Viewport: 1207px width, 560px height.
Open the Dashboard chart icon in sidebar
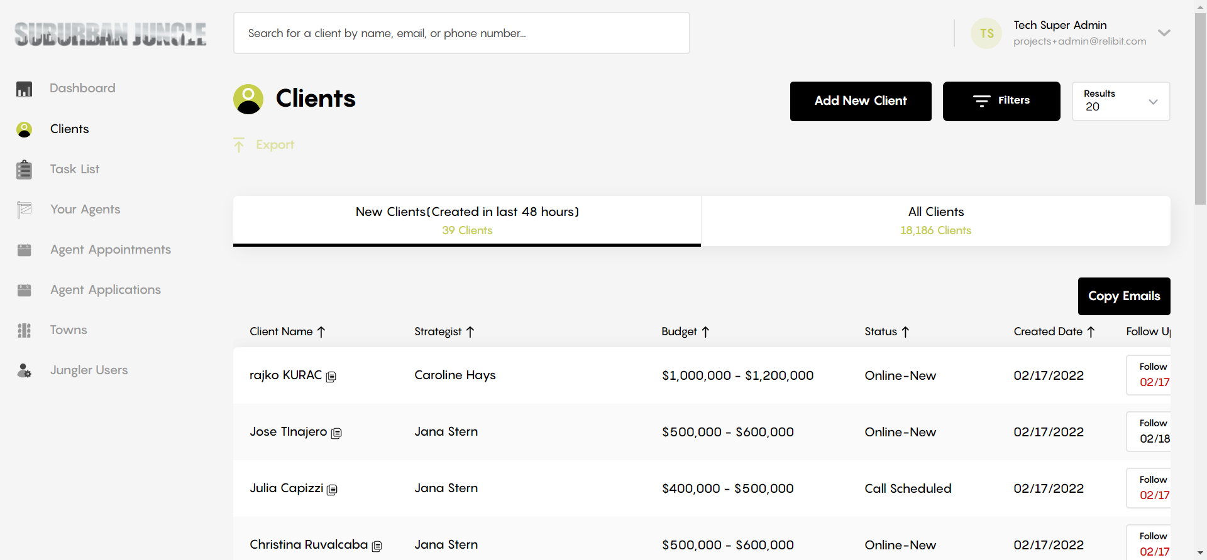24,89
